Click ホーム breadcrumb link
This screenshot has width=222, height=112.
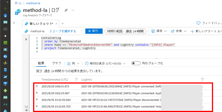pos(18,3)
